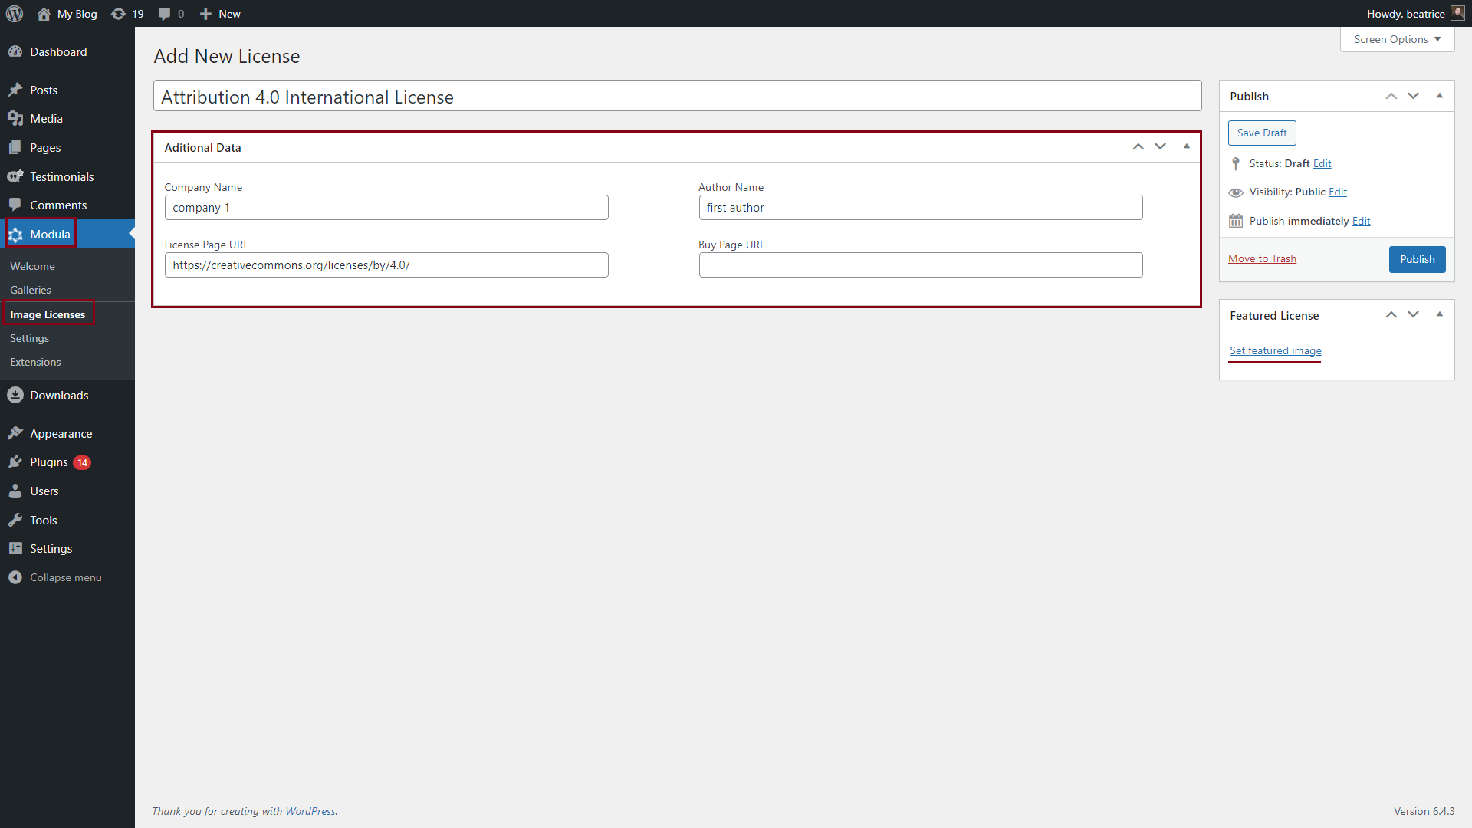Screen dimensions: 1472x828
Task: Collapse the admin sidebar menu
Action: point(65,578)
